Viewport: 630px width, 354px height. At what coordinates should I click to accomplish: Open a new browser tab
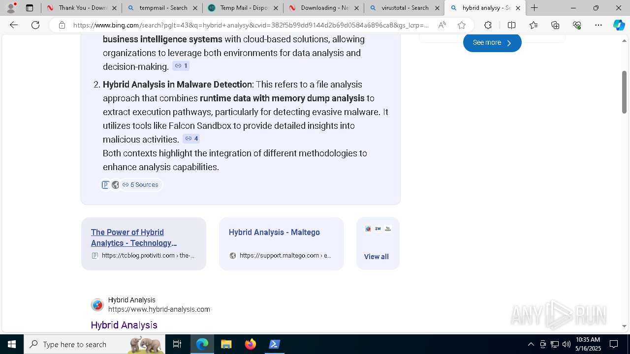click(x=534, y=8)
